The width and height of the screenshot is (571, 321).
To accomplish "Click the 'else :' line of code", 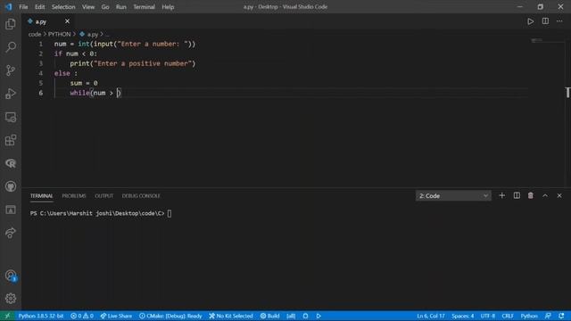I will (65, 73).
